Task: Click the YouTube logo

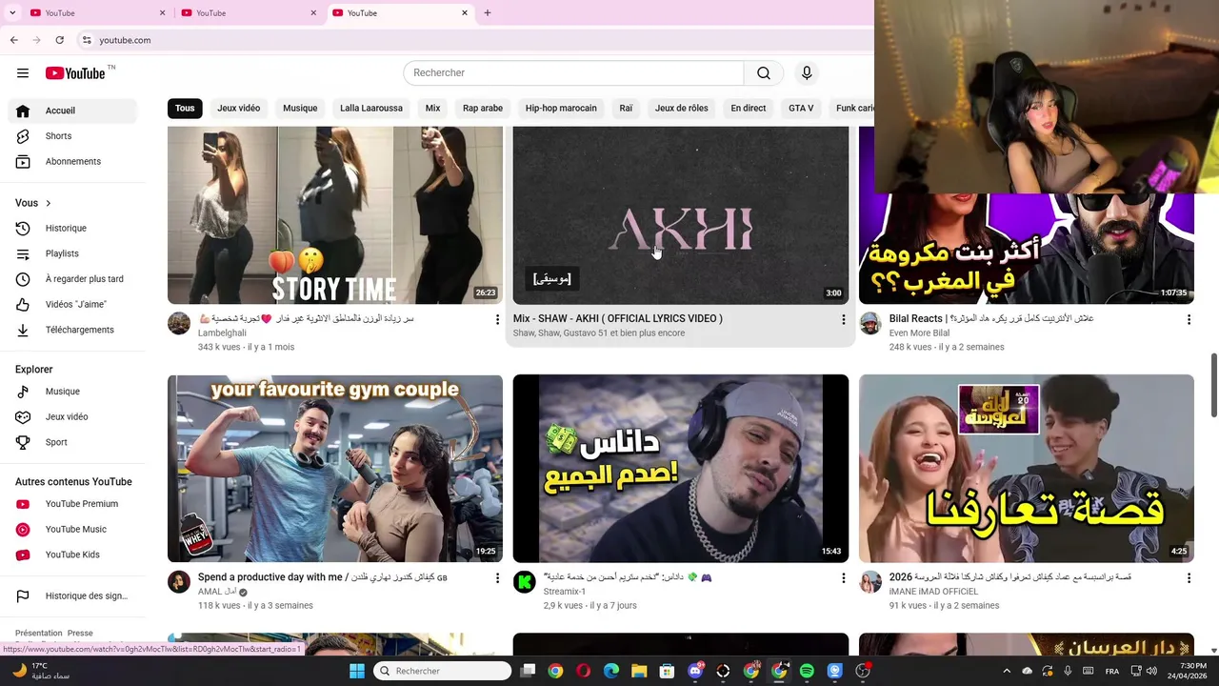Action: click(x=75, y=73)
